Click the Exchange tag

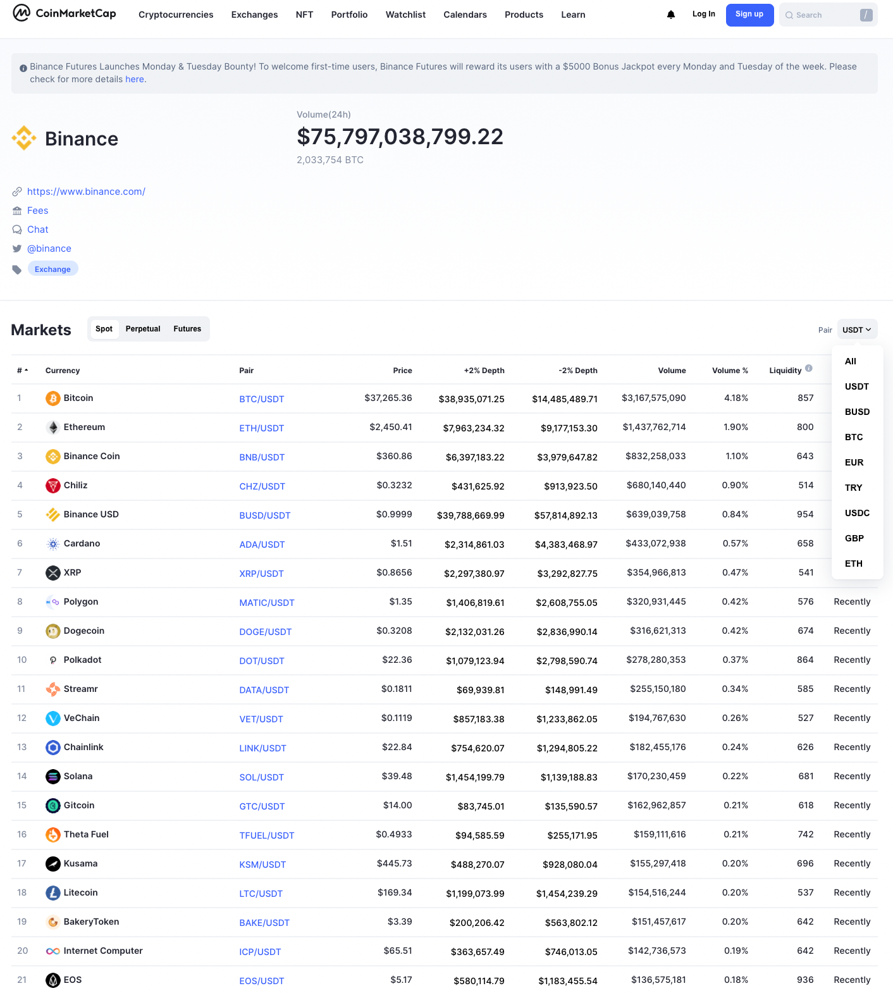pos(52,269)
